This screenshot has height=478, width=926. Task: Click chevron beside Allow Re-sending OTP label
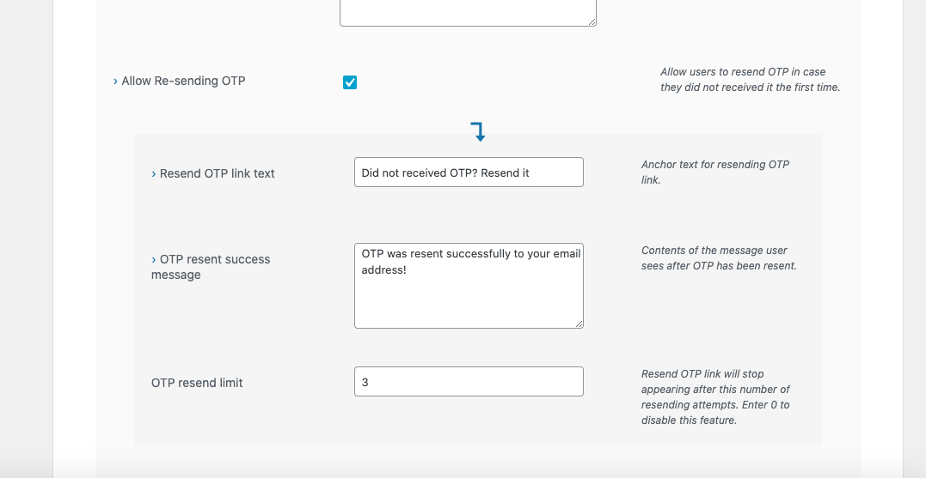[x=116, y=82]
